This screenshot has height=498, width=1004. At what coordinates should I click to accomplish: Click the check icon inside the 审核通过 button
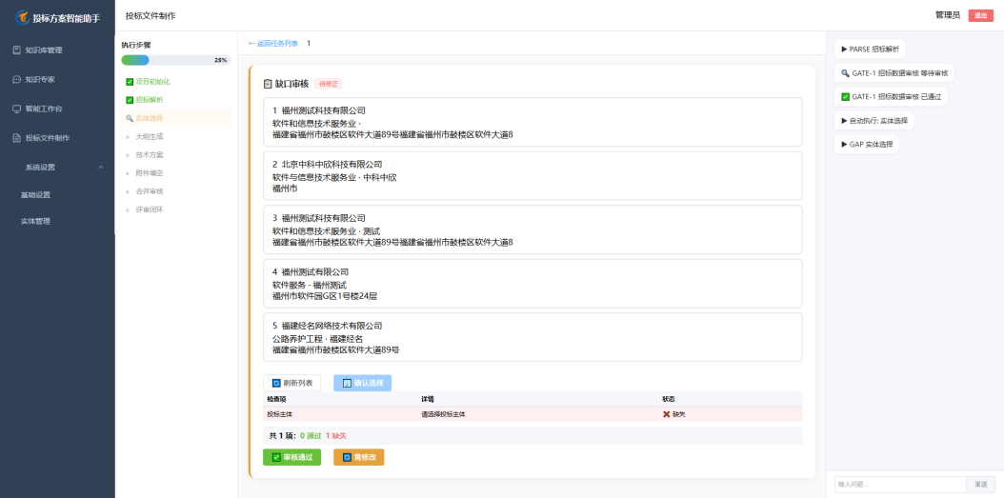pos(276,457)
